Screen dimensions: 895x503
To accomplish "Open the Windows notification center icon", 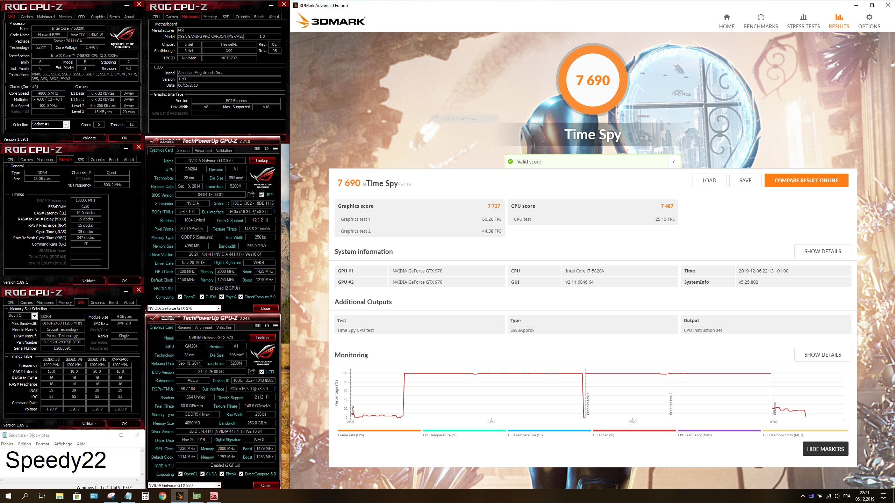I will point(883,496).
